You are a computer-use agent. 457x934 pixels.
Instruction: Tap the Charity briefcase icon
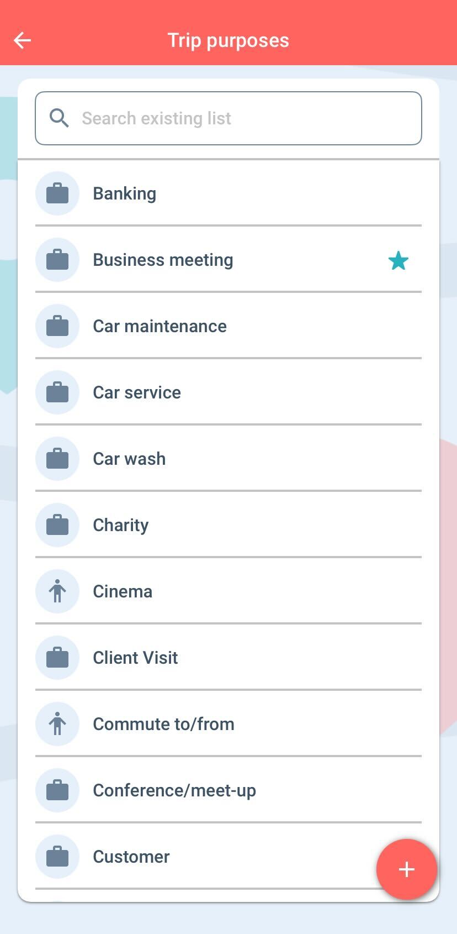pyautogui.click(x=57, y=525)
